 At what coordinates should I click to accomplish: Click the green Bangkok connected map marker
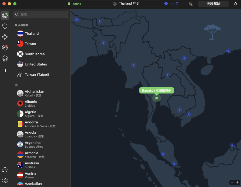(157, 98)
